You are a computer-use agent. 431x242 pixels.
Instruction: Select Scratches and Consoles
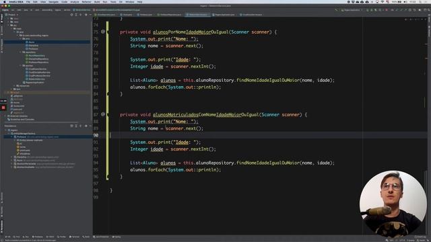(22, 120)
